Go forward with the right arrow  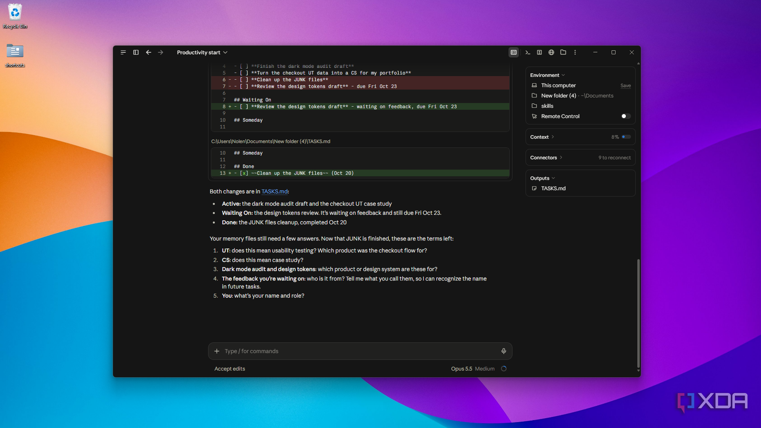(161, 52)
